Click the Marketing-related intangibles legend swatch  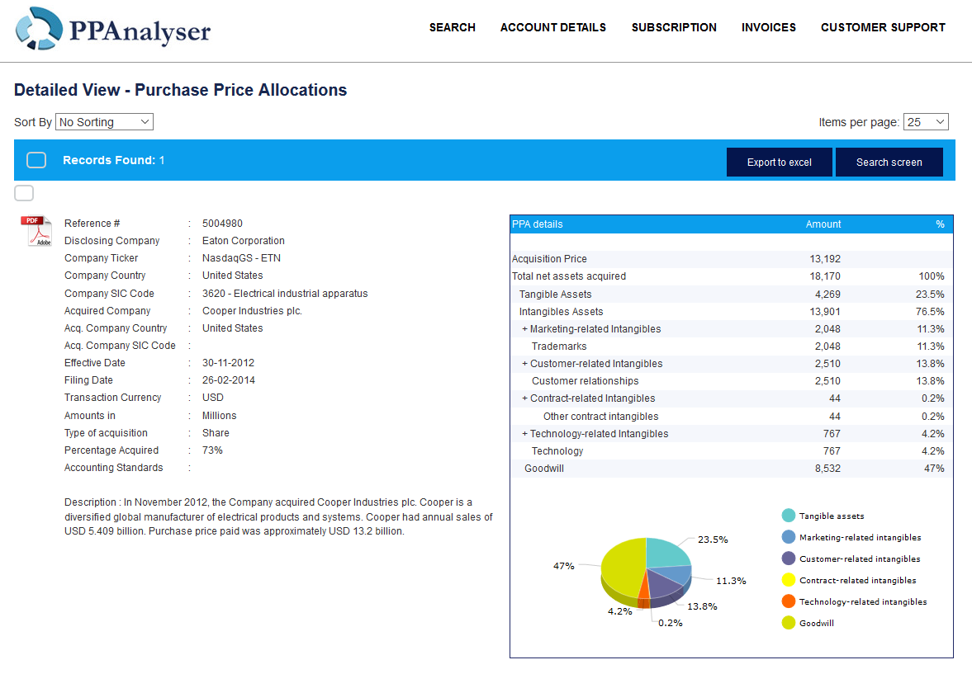[789, 537]
